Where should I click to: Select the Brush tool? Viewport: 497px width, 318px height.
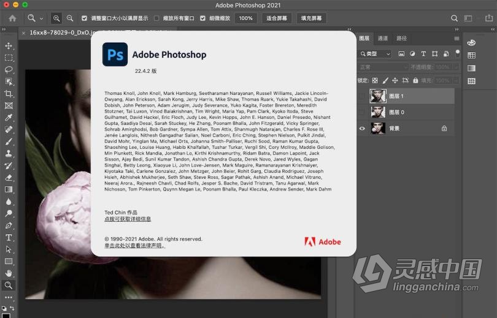click(x=9, y=142)
